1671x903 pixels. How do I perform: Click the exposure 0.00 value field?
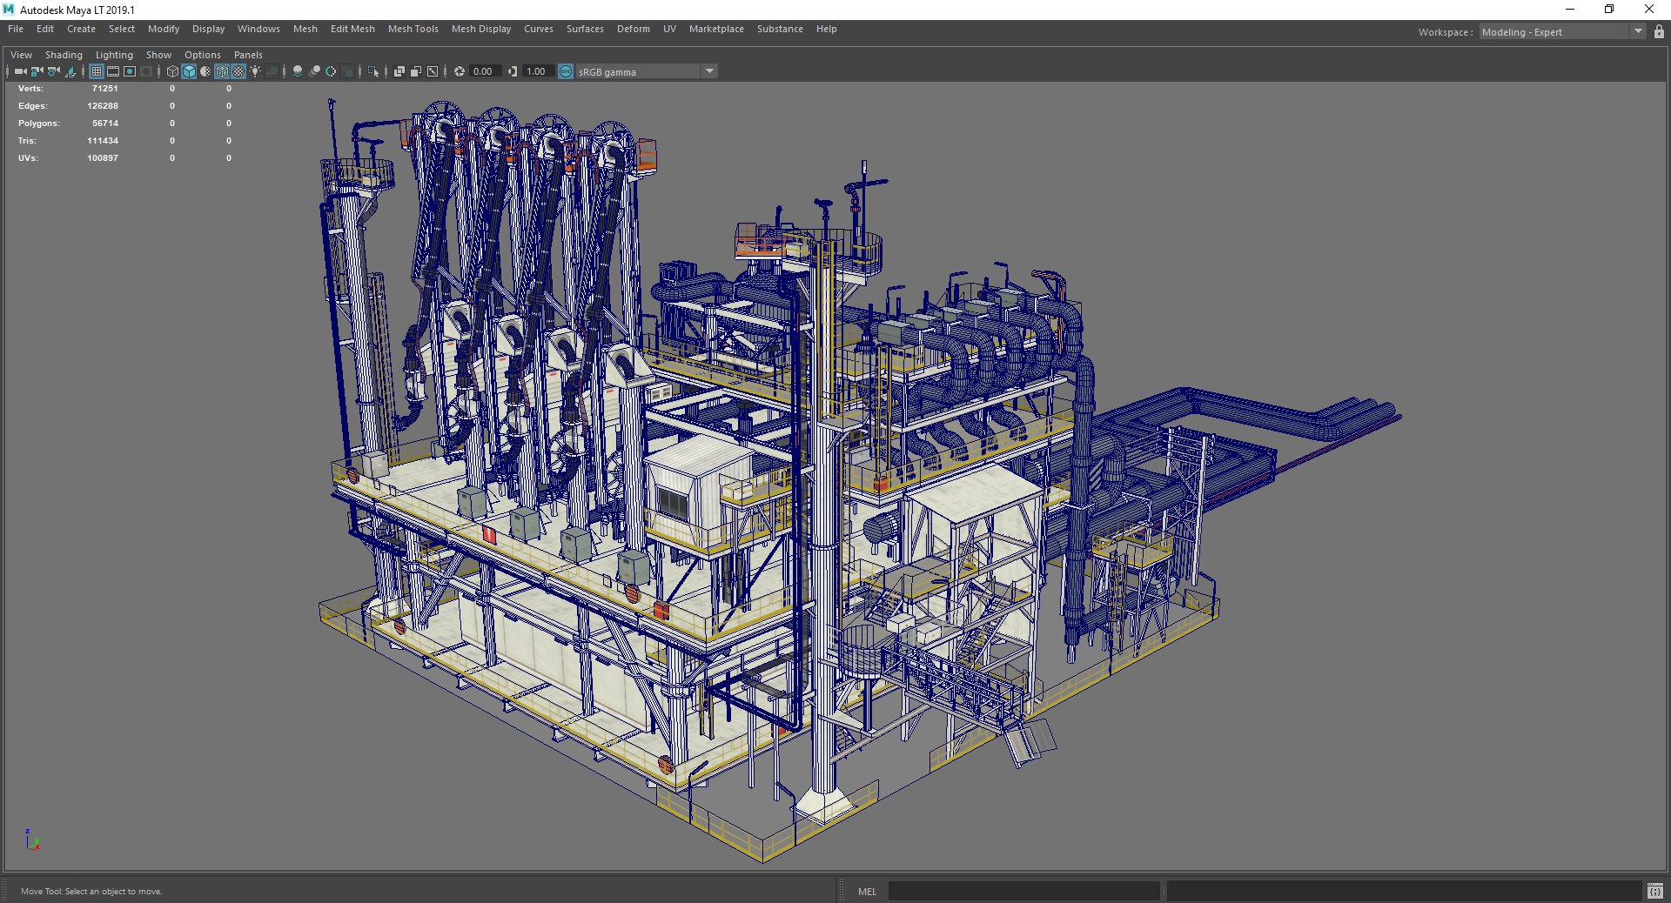coord(485,71)
